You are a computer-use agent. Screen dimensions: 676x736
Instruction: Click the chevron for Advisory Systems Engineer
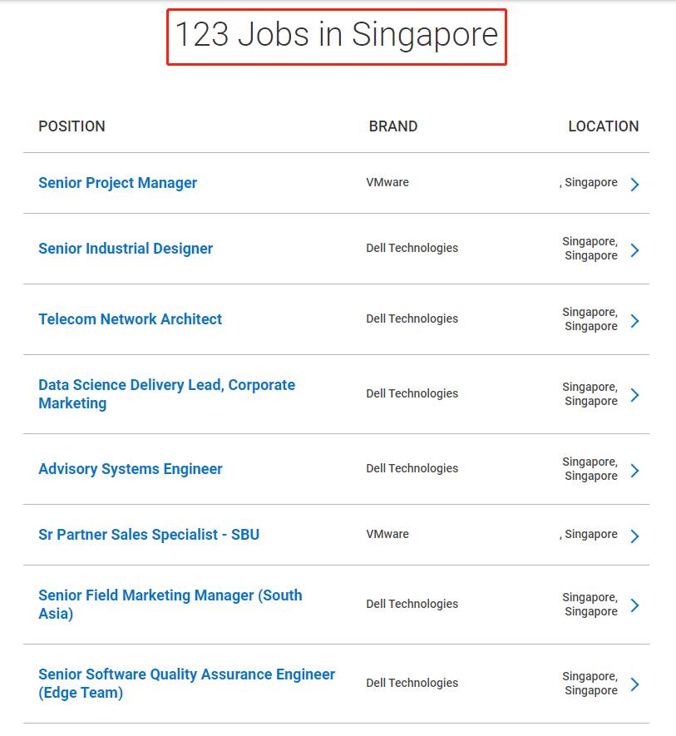point(634,471)
